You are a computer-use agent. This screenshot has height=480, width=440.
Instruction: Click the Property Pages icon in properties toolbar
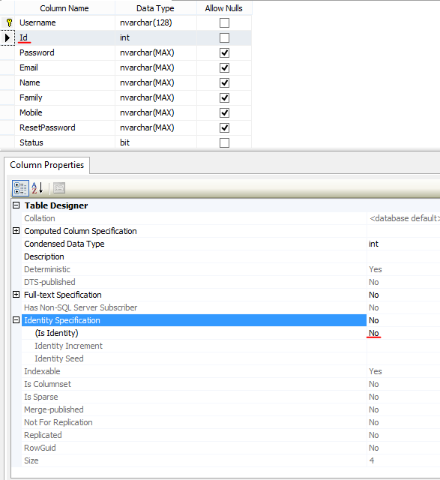click(x=59, y=188)
